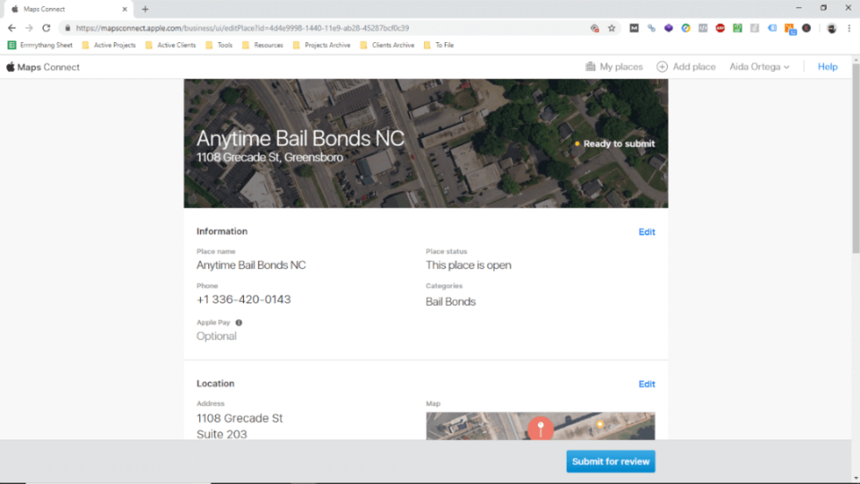The image size is (860, 484).
Task: Click the browser forward arrow
Action: click(29, 28)
